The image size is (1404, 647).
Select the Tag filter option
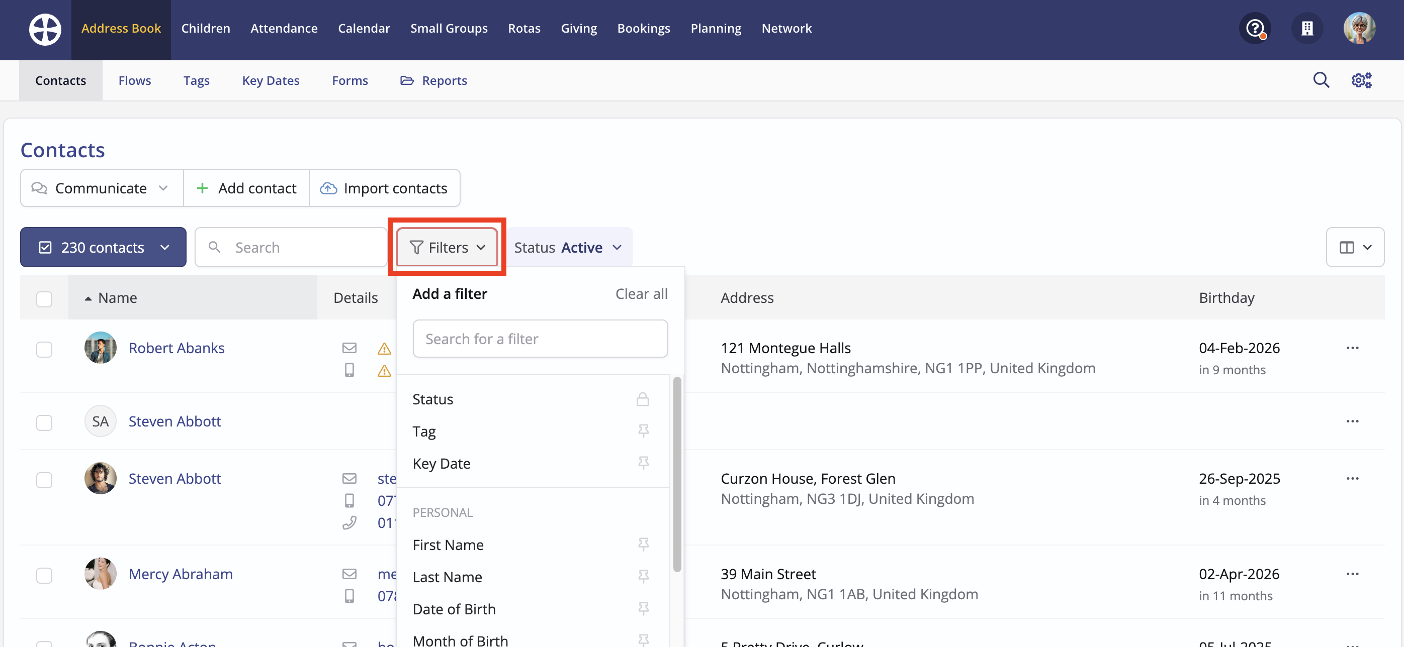(533, 431)
